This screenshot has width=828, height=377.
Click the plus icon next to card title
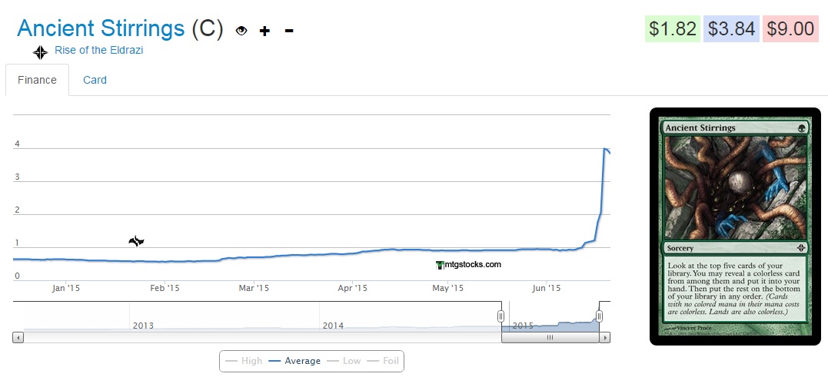264,31
